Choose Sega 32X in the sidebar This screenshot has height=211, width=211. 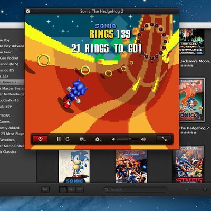pyautogui.click(x=4, y=76)
